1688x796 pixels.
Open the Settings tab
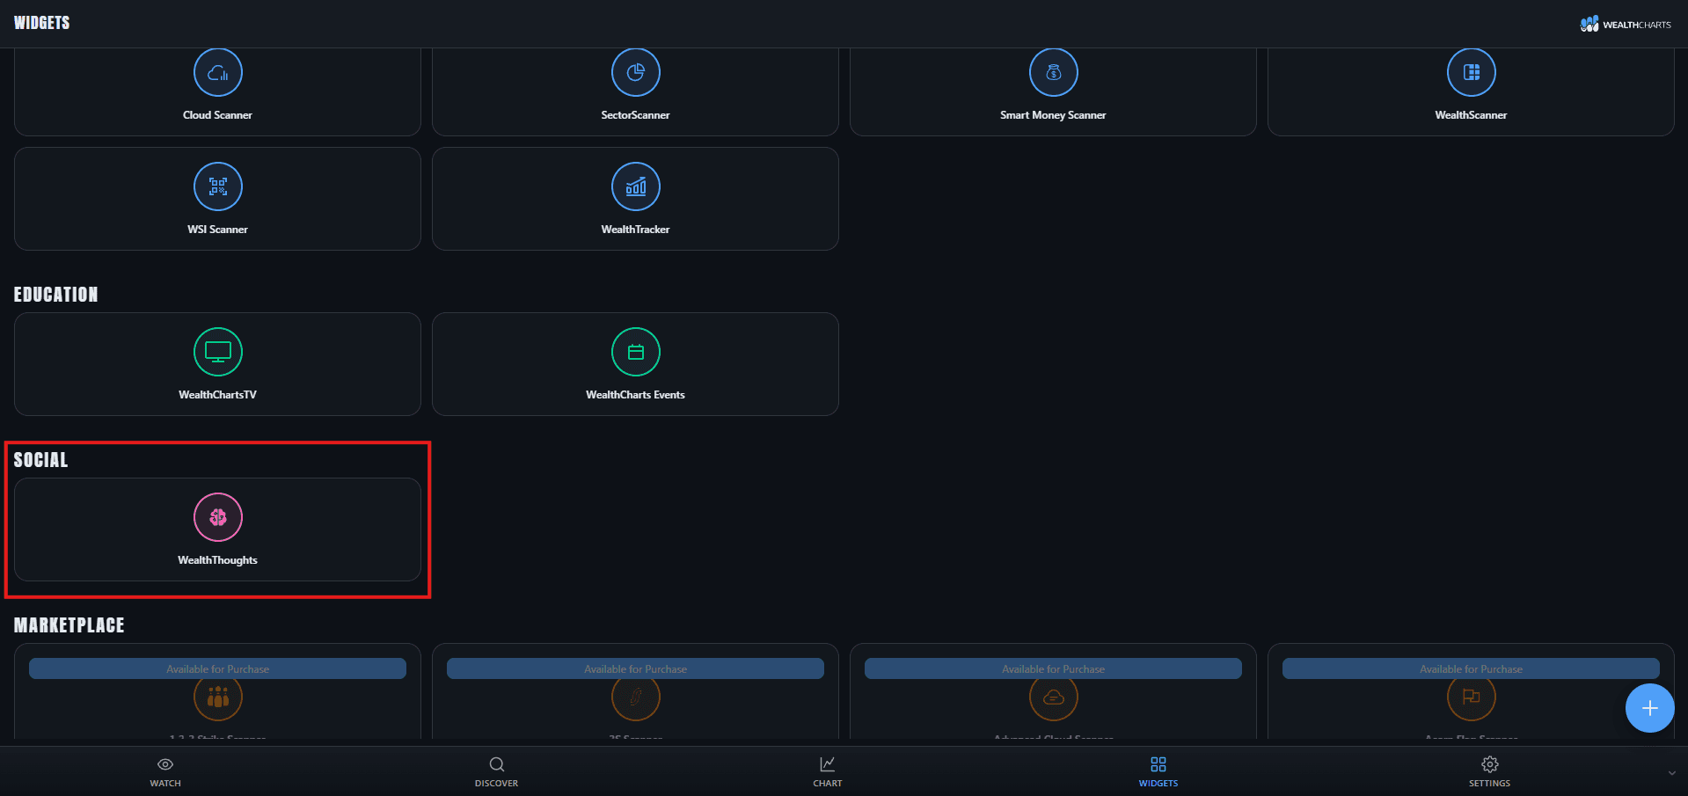[1489, 771]
